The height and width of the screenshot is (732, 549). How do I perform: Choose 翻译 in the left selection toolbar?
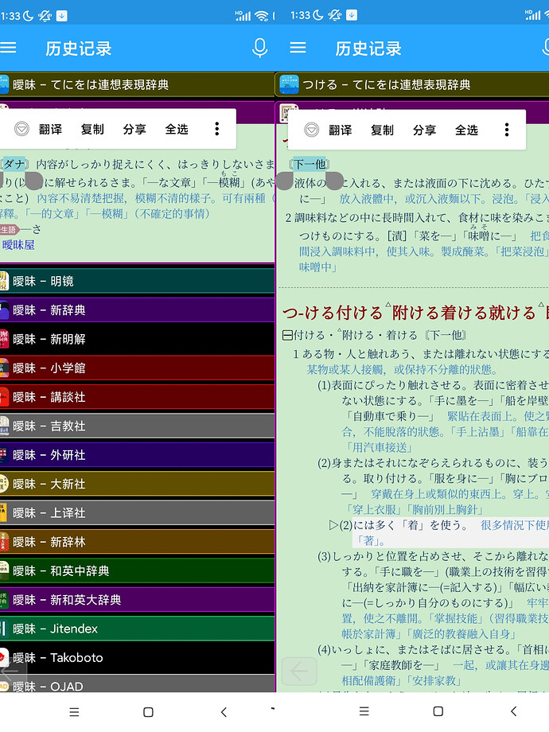[50, 130]
